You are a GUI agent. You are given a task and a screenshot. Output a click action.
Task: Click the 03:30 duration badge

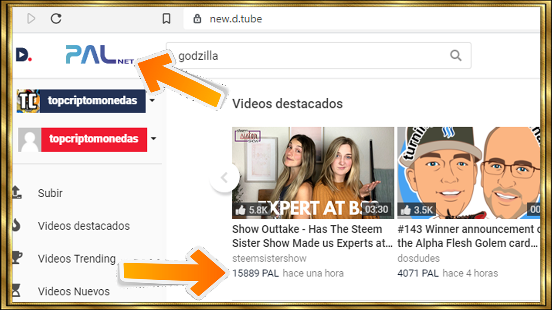(376, 210)
